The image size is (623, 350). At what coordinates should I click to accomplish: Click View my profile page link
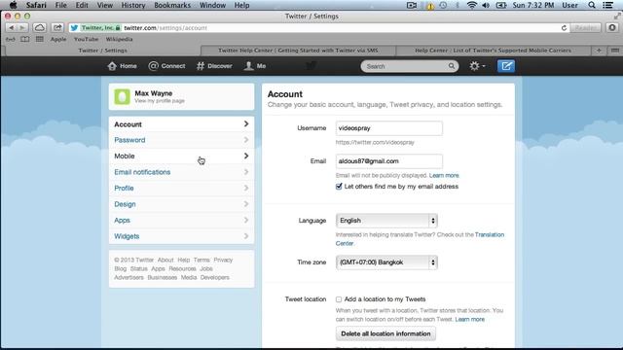[160, 101]
